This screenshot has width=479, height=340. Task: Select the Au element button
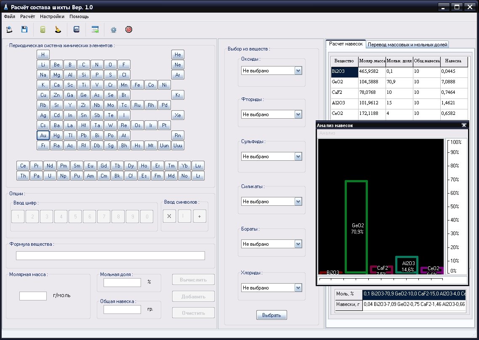click(43, 135)
